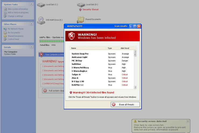Image resolution: width=199 pixels, height=133 pixels.
Task: Click the system scan progress bar
Action: click(52, 41)
